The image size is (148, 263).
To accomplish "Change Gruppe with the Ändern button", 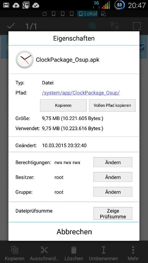I will pyautogui.click(x=113, y=192).
